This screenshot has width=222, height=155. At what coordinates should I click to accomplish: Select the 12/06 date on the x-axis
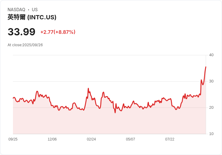(52, 139)
